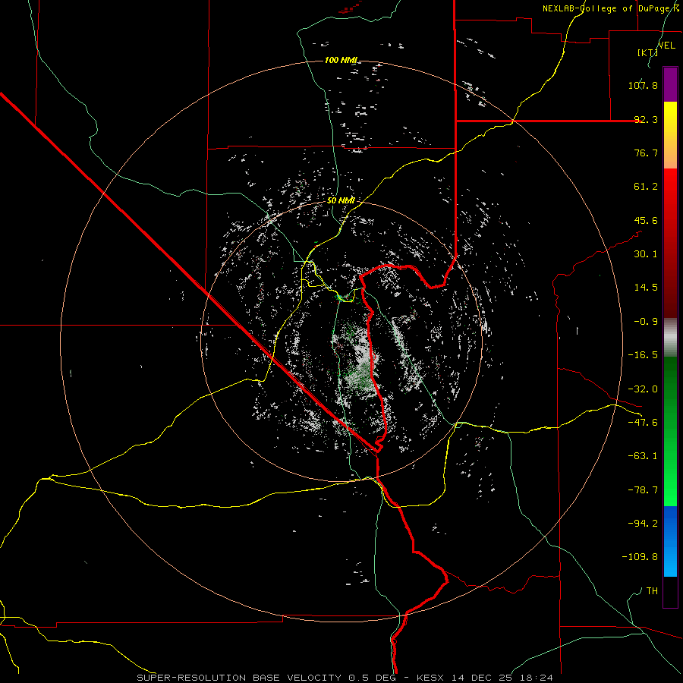Click the 61.2 scale value
Viewport: 683px width, 683px height.
[646, 187]
